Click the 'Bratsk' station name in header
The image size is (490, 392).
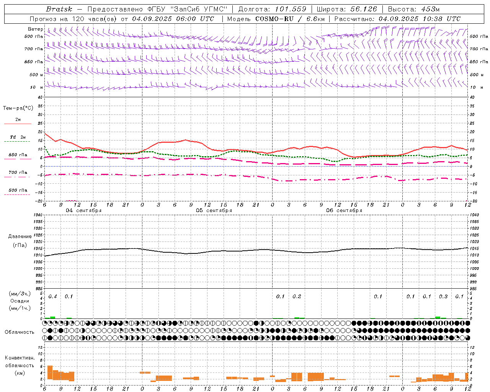click(x=59, y=9)
